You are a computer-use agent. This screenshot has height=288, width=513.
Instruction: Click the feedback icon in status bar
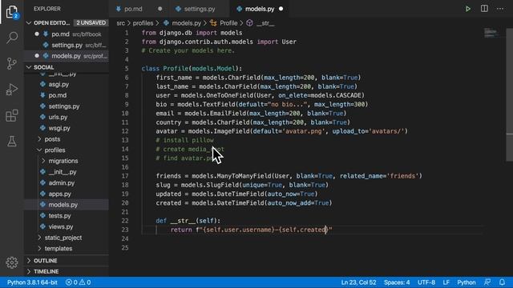(x=487, y=282)
